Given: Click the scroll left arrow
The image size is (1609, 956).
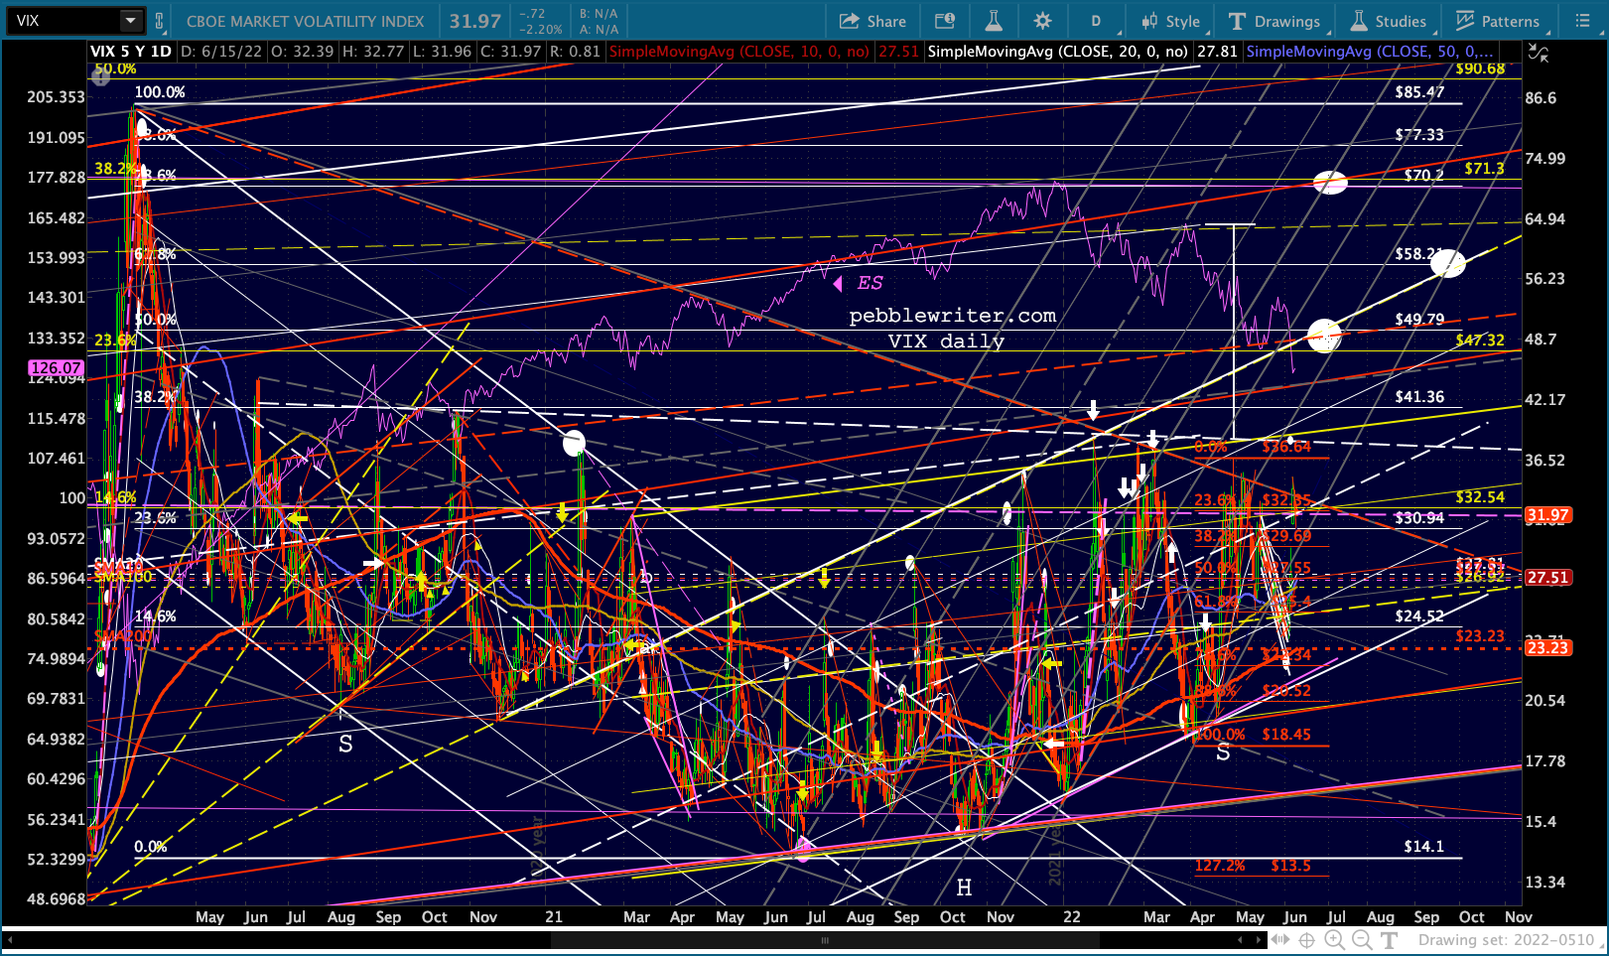Looking at the screenshot, I should point(1241,940).
